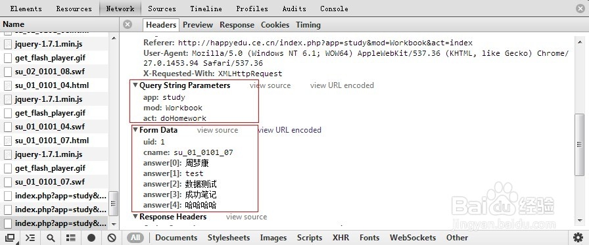Open the DevTools settings gear
This screenshot has width=589, height=245.
point(578,237)
